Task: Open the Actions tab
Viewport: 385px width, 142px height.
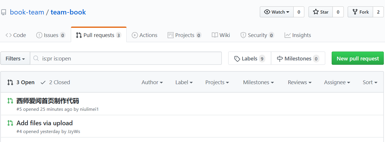Action: (144, 35)
